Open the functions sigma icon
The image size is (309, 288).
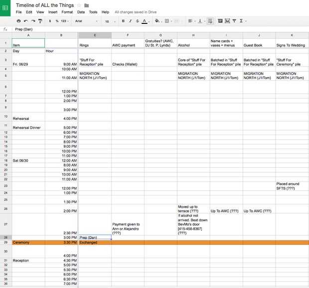point(241,21)
